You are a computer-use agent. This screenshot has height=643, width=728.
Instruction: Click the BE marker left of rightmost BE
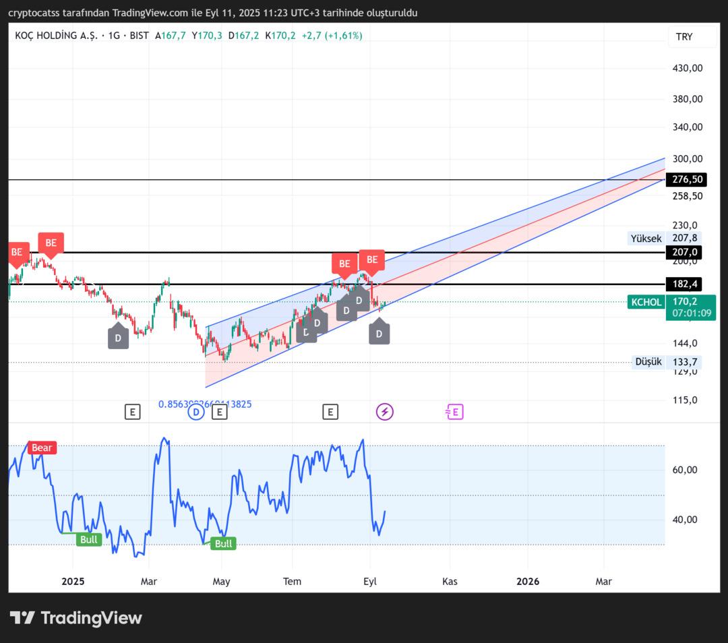tap(344, 266)
